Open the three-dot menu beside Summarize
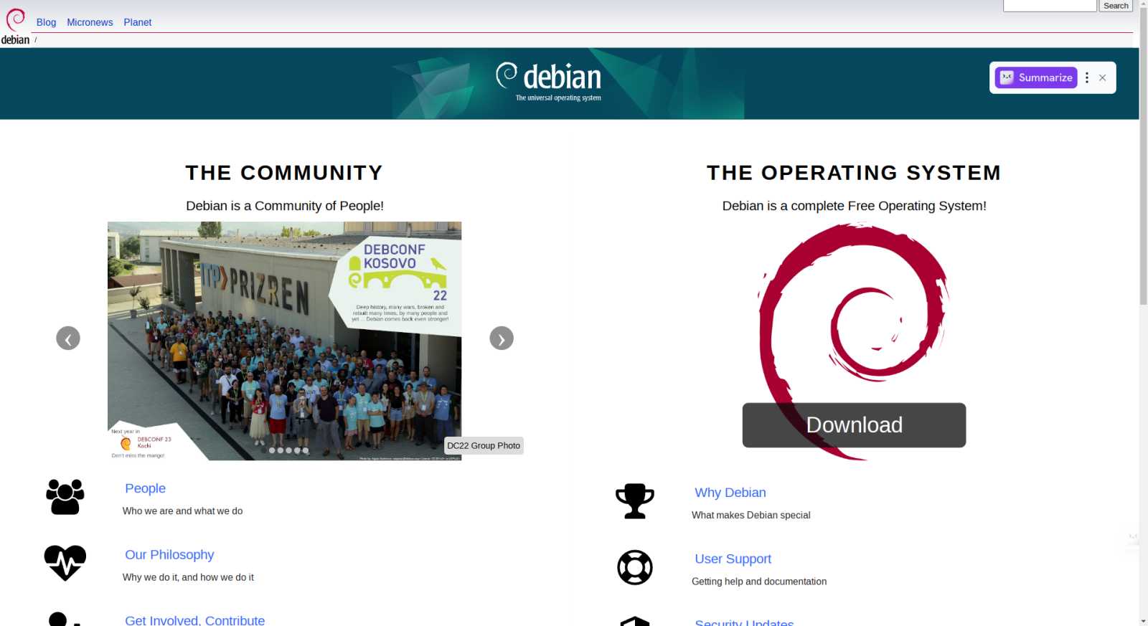 (x=1087, y=77)
